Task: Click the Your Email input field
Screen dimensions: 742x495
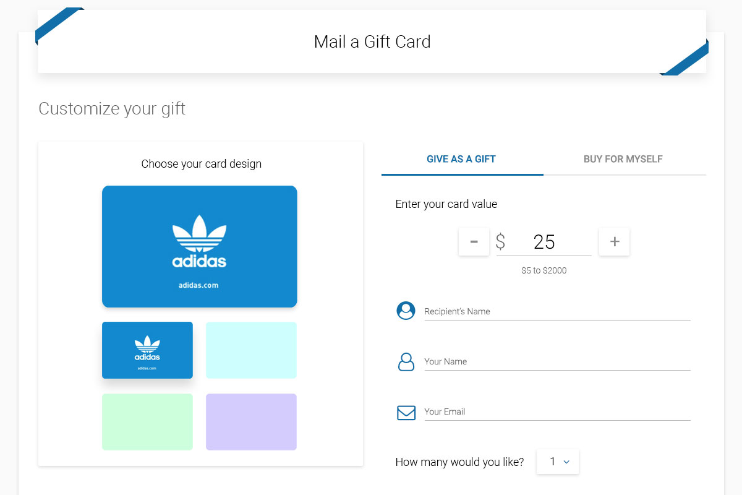Action: tap(557, 411)
